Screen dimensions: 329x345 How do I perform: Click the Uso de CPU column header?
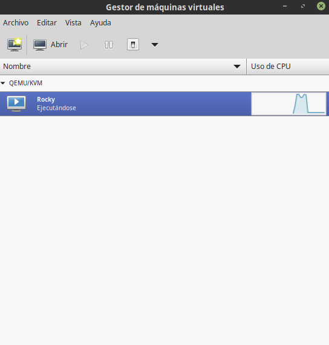[288, 67]
